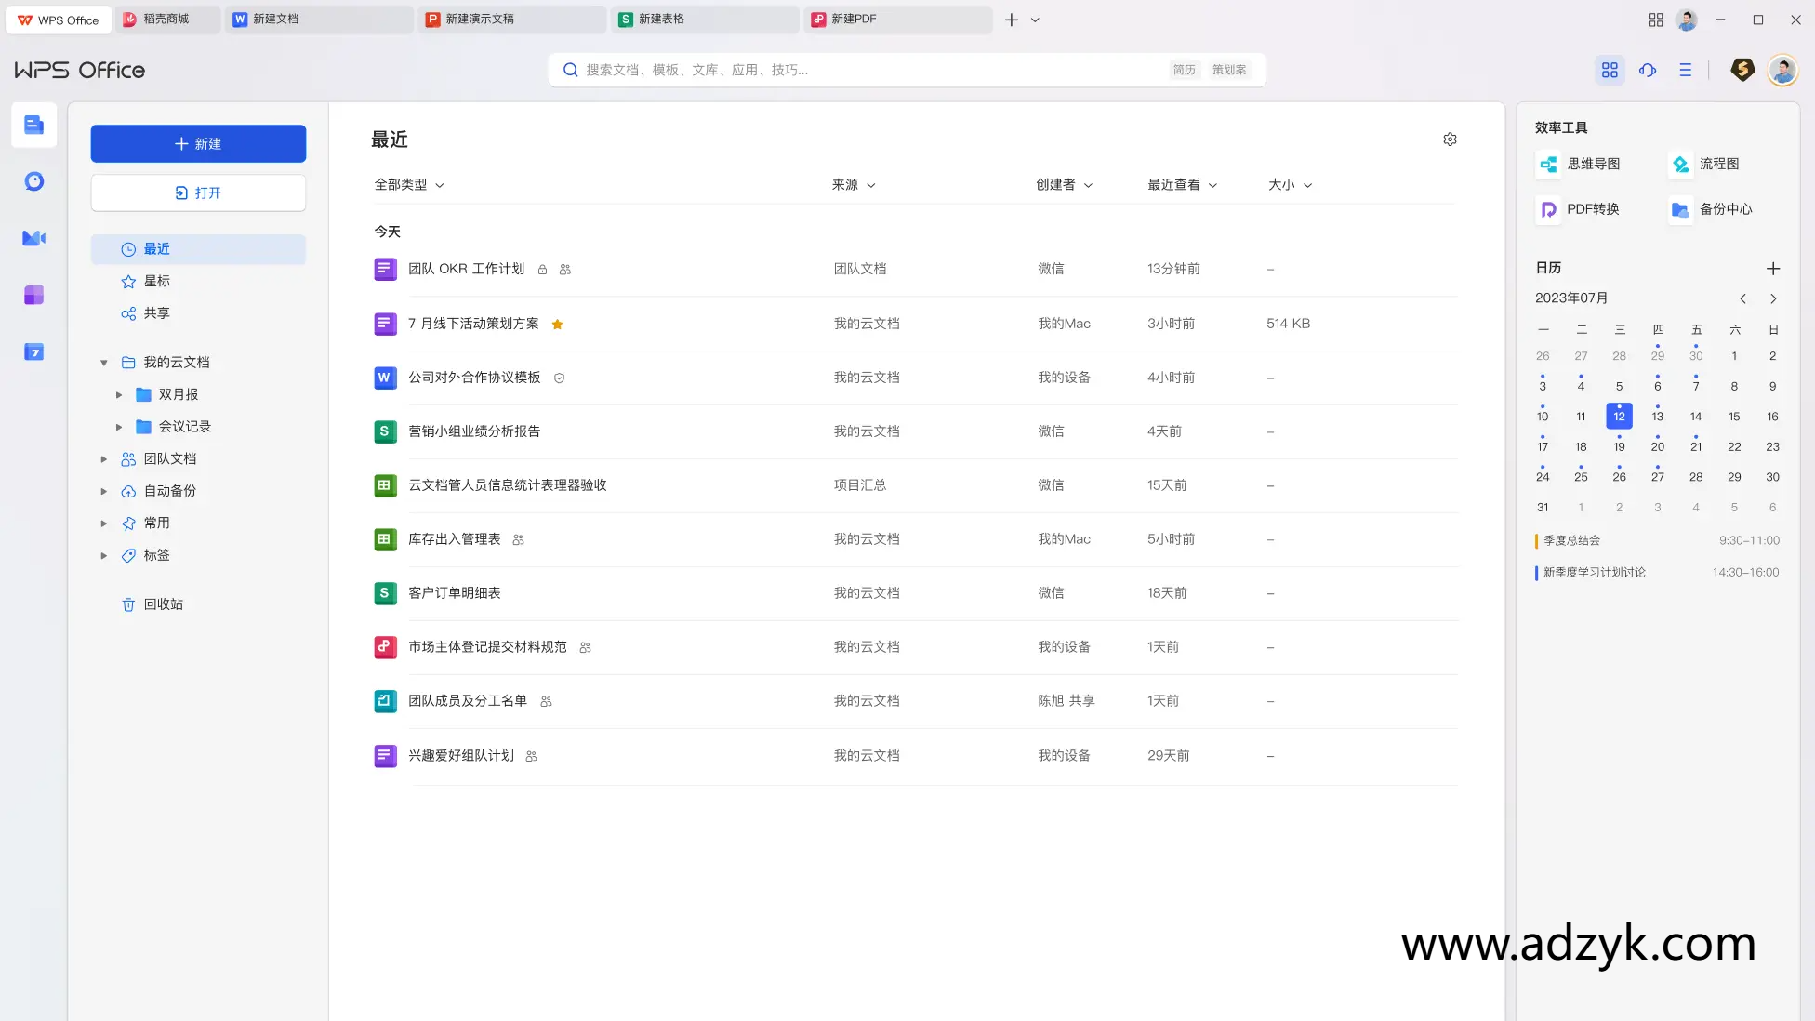Click the customer support headset icon
This screenshot has height=1021, width=1815.
(1648, 70)
